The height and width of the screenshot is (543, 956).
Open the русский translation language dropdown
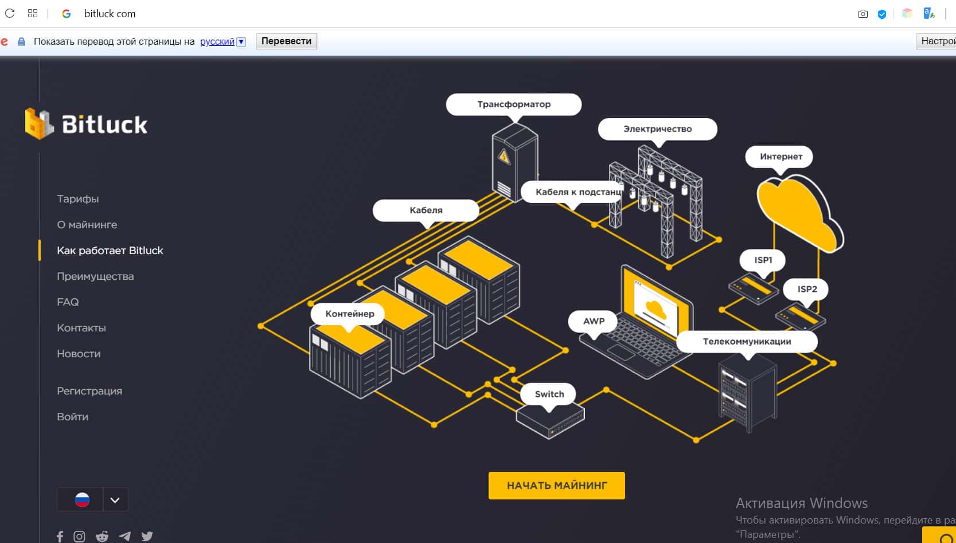(223, 41)
